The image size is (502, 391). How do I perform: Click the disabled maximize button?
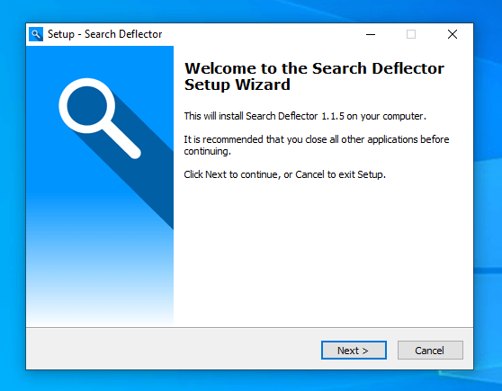click(x=411, y=34)
